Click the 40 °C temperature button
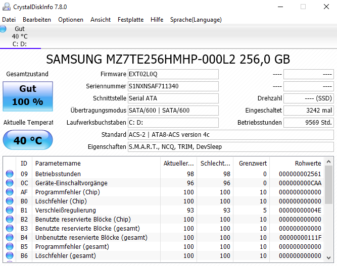 click(x=28, y=140)
